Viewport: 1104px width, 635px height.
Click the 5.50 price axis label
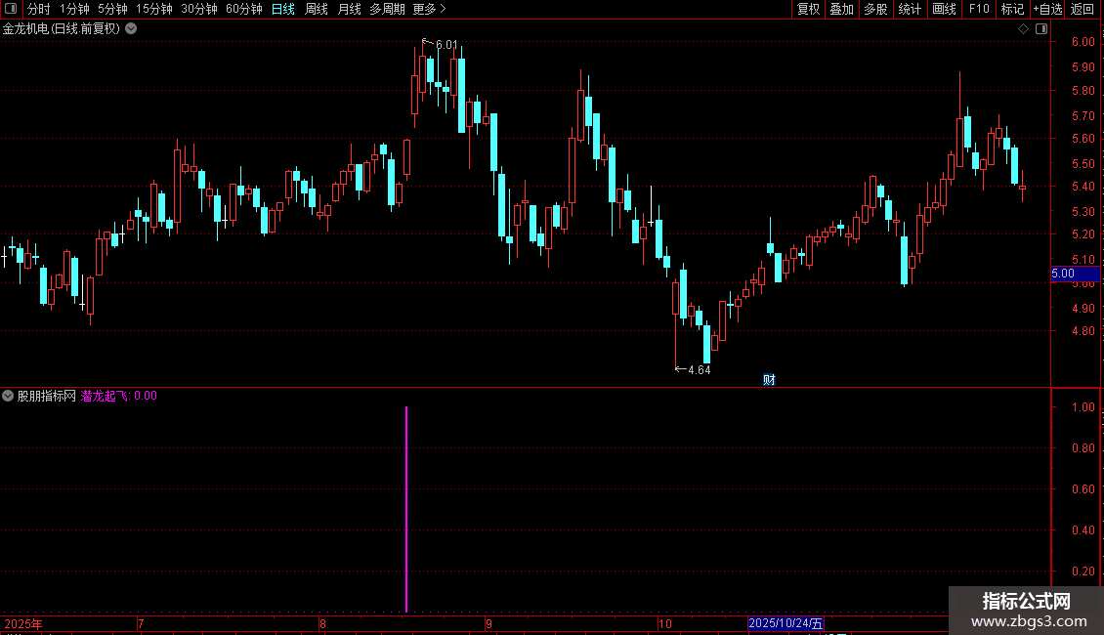click(1083, 163)
